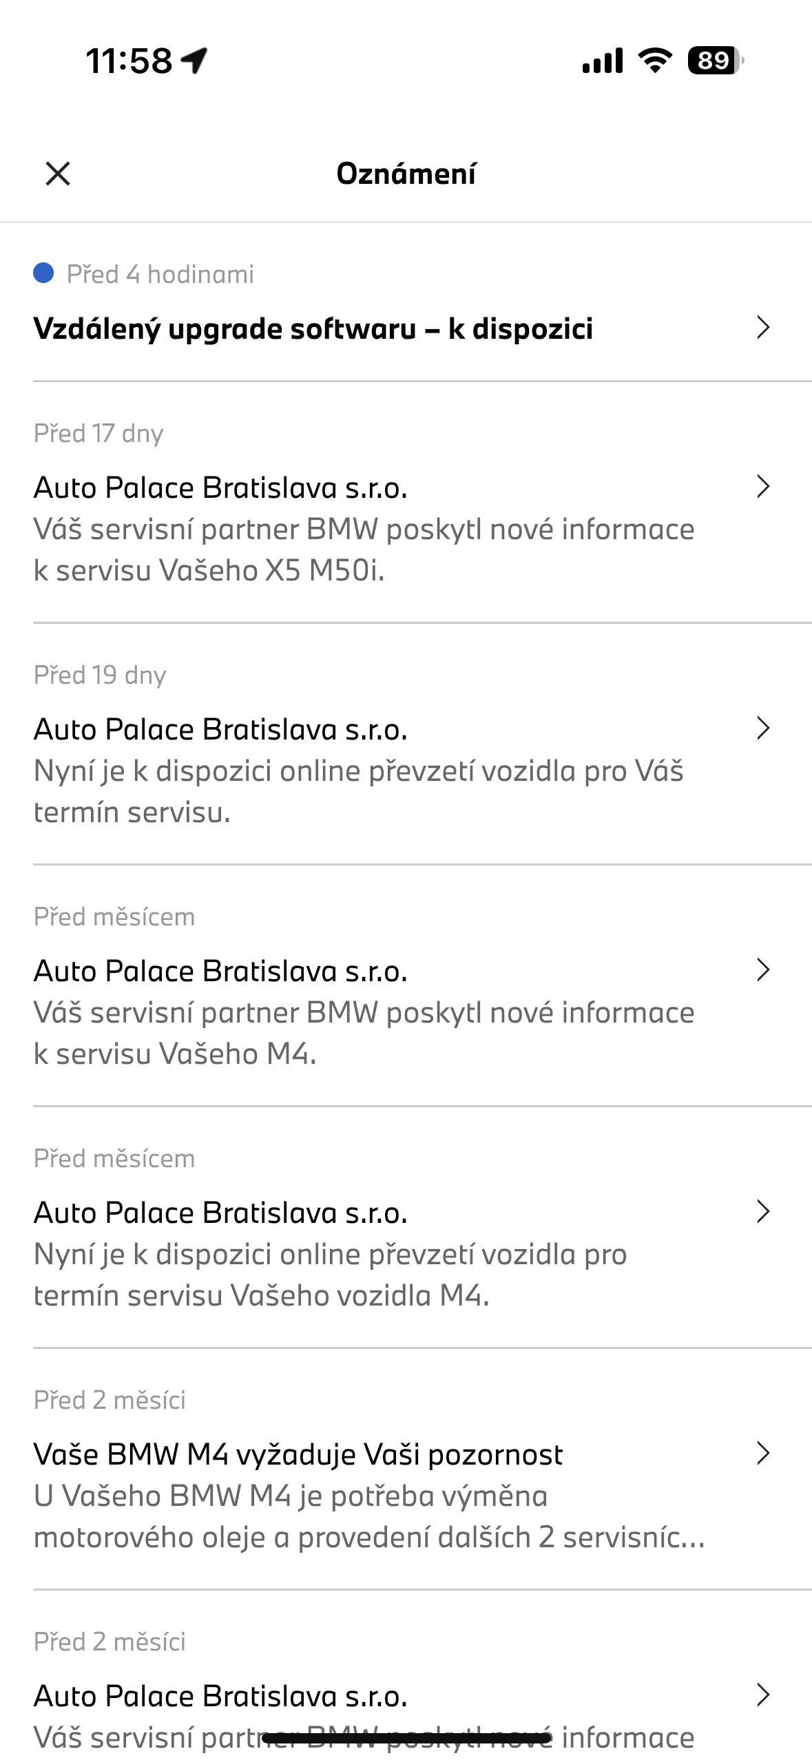
Task: Tap the cellular signal strength icon
Action: click(603, 61)
